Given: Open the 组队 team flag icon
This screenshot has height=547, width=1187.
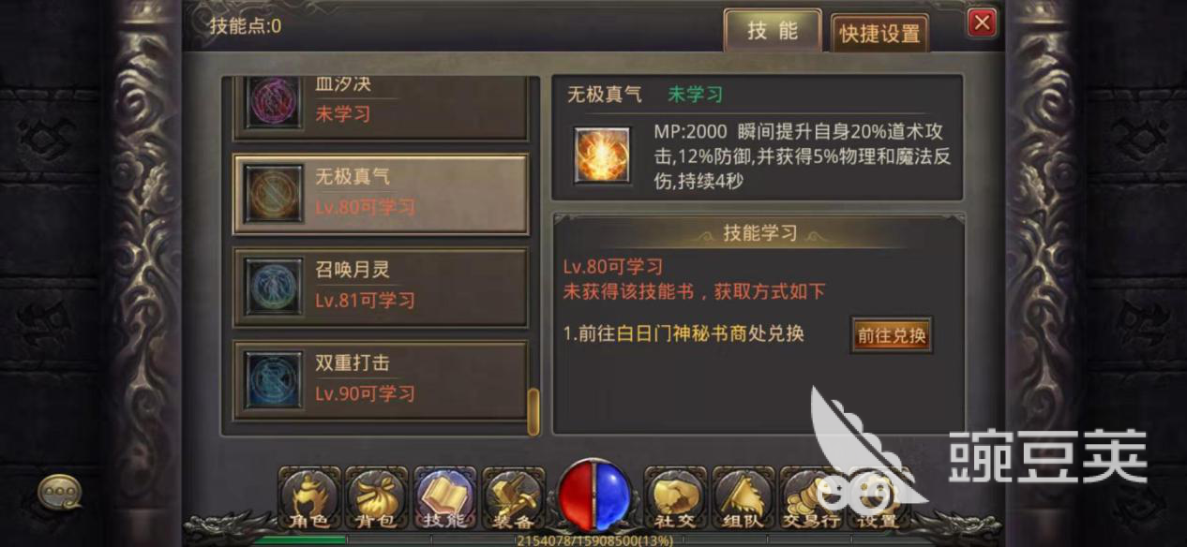Looking at the screenshot, I should click(743, 498).
